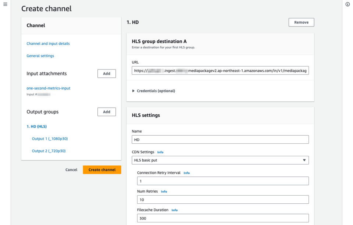Add a new input attachment
Screen dimensions: 353x225
[x=106, y=73]
